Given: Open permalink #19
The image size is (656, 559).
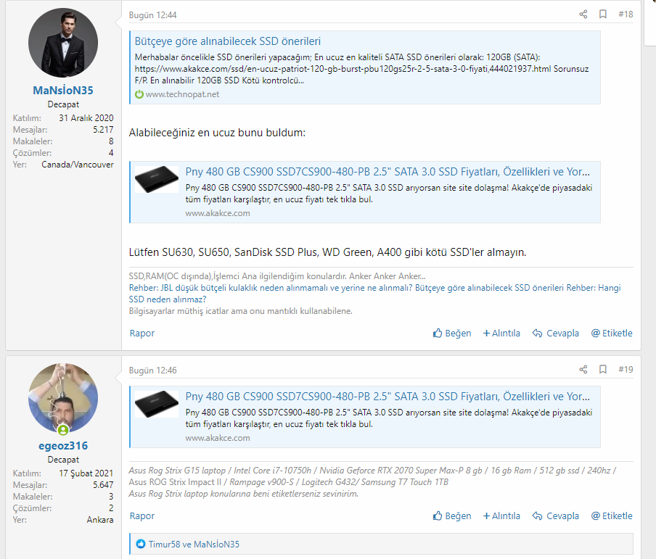Looking at the screenshot, I should pyautogui.click(x=626, y=369).
